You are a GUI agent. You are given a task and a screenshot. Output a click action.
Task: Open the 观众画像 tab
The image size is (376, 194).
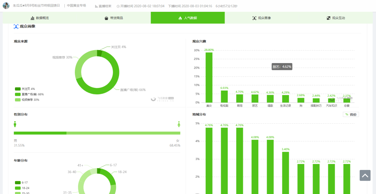click(261, 18)
